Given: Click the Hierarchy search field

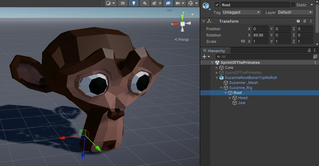Looking at the screenshot, I should [264, 57].
